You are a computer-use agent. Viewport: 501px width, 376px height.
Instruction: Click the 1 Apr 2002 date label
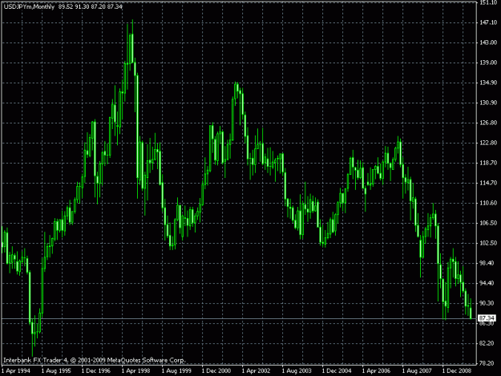pos(257,371)
